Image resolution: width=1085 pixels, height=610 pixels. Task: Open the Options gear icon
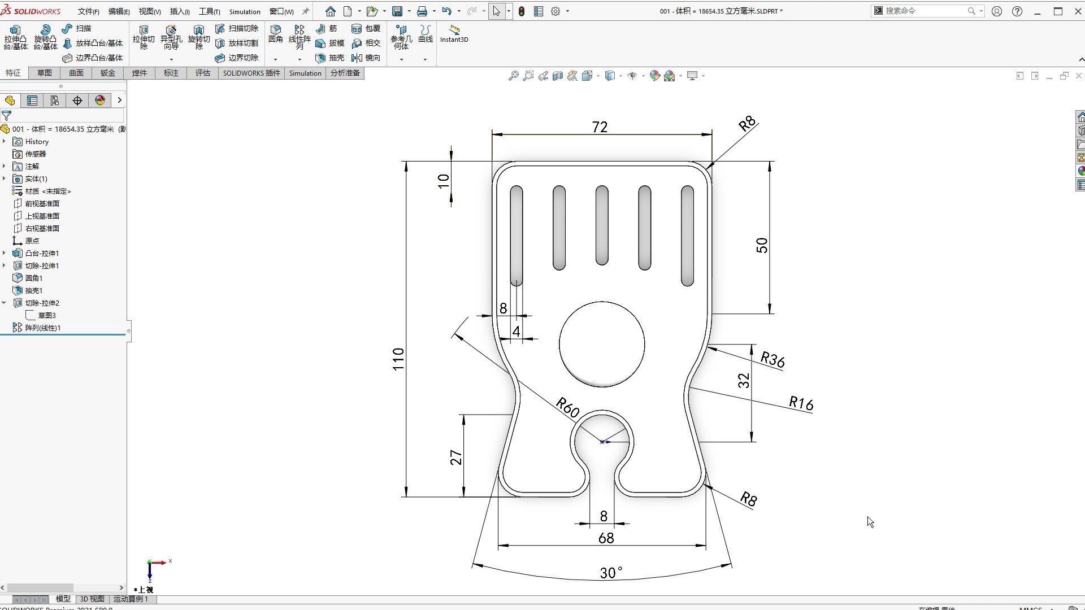555,11
